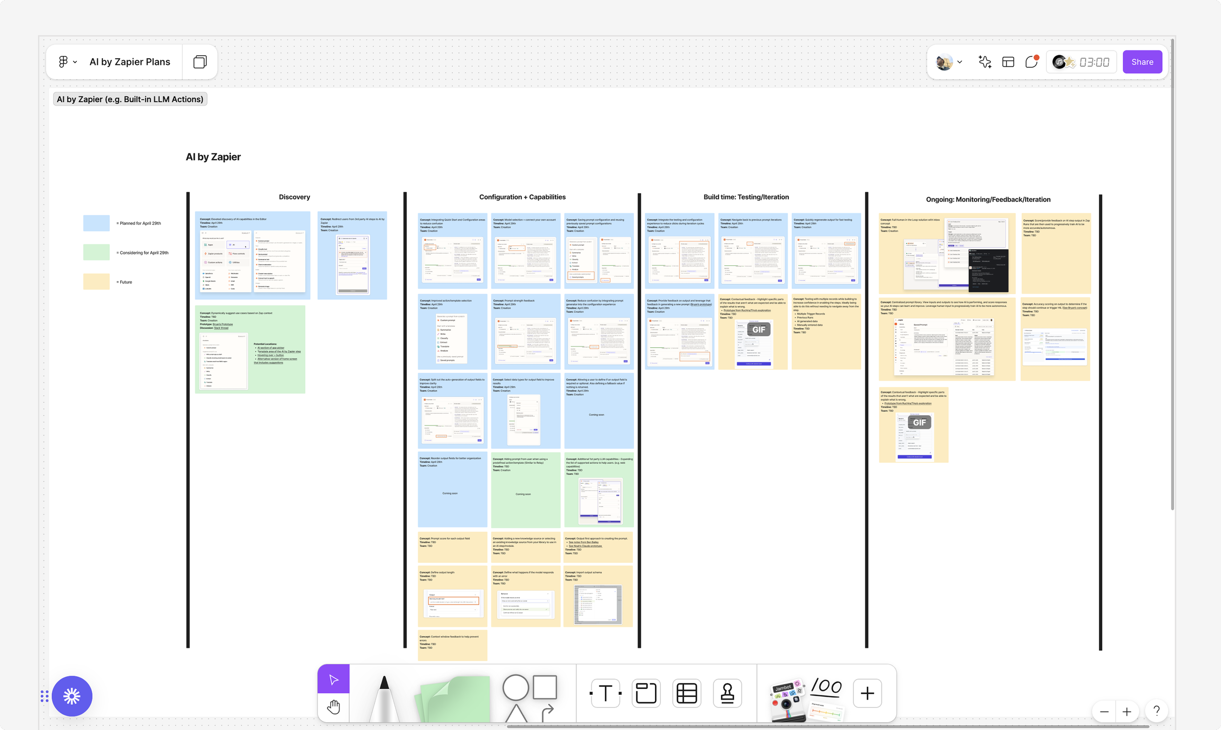Screen dimensions: 1221x730
Task: Select the Hand tool
Action: click(x=333, y=708)
